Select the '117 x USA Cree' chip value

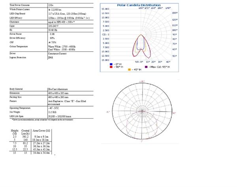pos(67,14)
